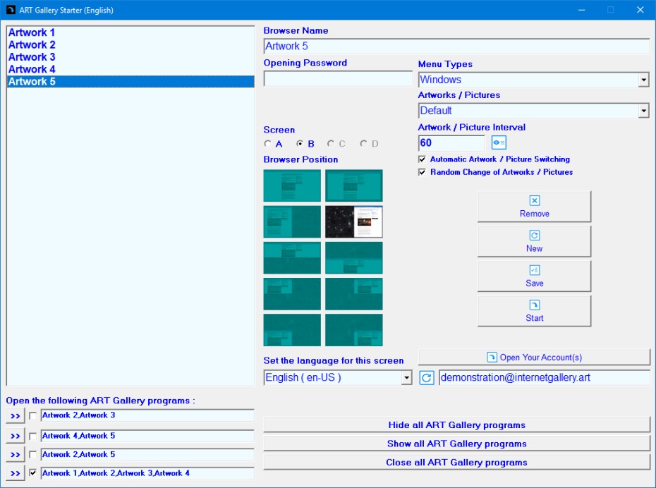This screenshot has width=656, height=488.
Task: Select the highlighted Artwork 5 entry
Action: (130, 82)
